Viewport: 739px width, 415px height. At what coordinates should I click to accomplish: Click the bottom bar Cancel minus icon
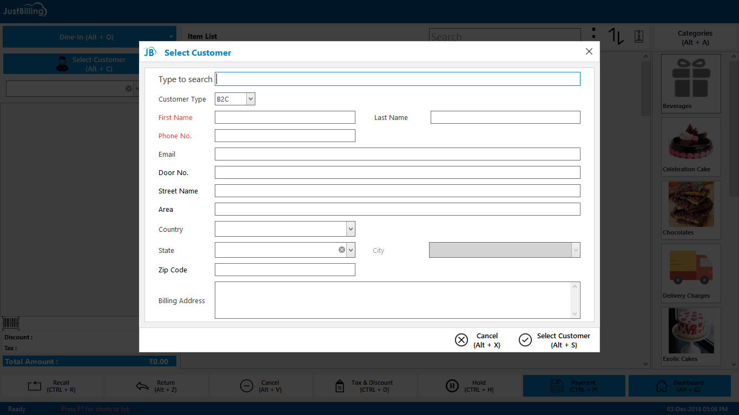pos(246,386)
